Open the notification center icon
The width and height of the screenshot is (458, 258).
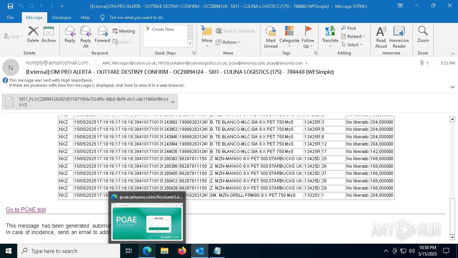(x=447, y=251)
